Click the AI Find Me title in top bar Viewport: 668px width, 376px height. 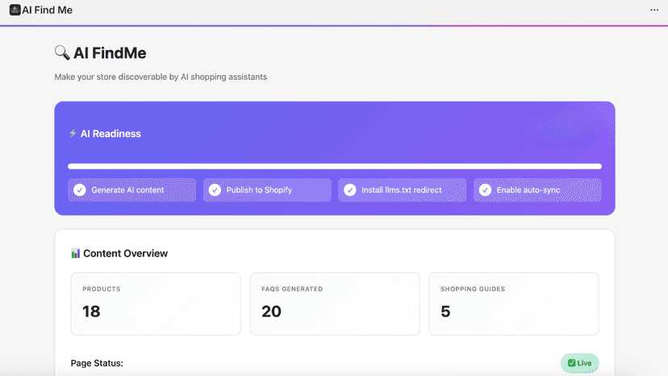(47, 10)
